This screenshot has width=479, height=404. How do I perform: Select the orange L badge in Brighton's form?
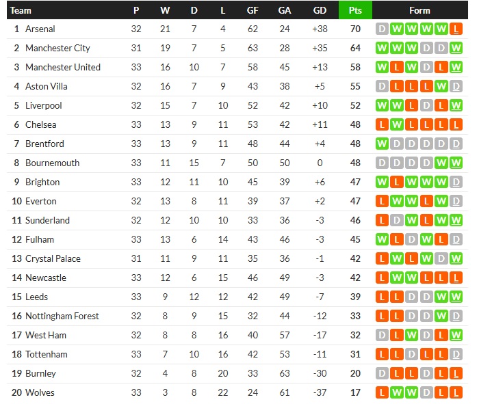click(397, 183)
